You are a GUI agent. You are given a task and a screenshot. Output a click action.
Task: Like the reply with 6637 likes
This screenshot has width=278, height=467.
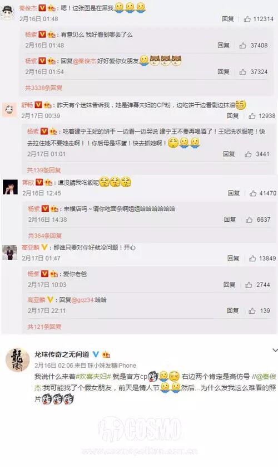249,220
